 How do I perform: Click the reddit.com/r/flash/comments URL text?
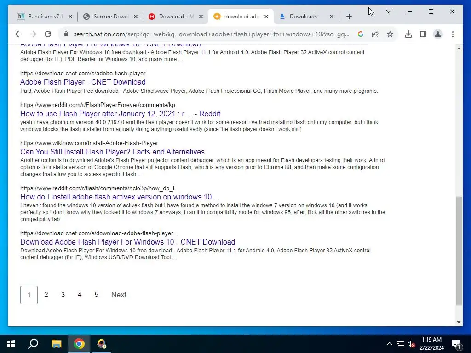pyautogui.click(x=99, y=188)
